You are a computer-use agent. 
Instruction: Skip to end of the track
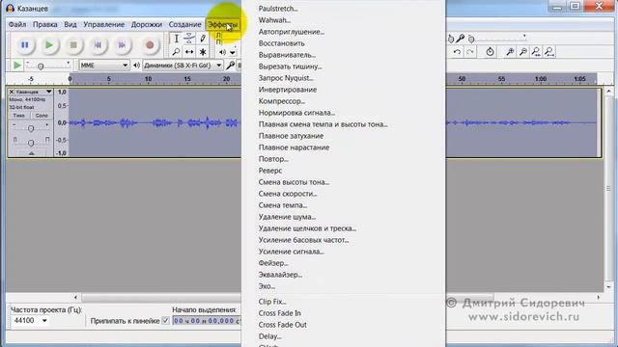pyautogui.click(x=123, y=45)
